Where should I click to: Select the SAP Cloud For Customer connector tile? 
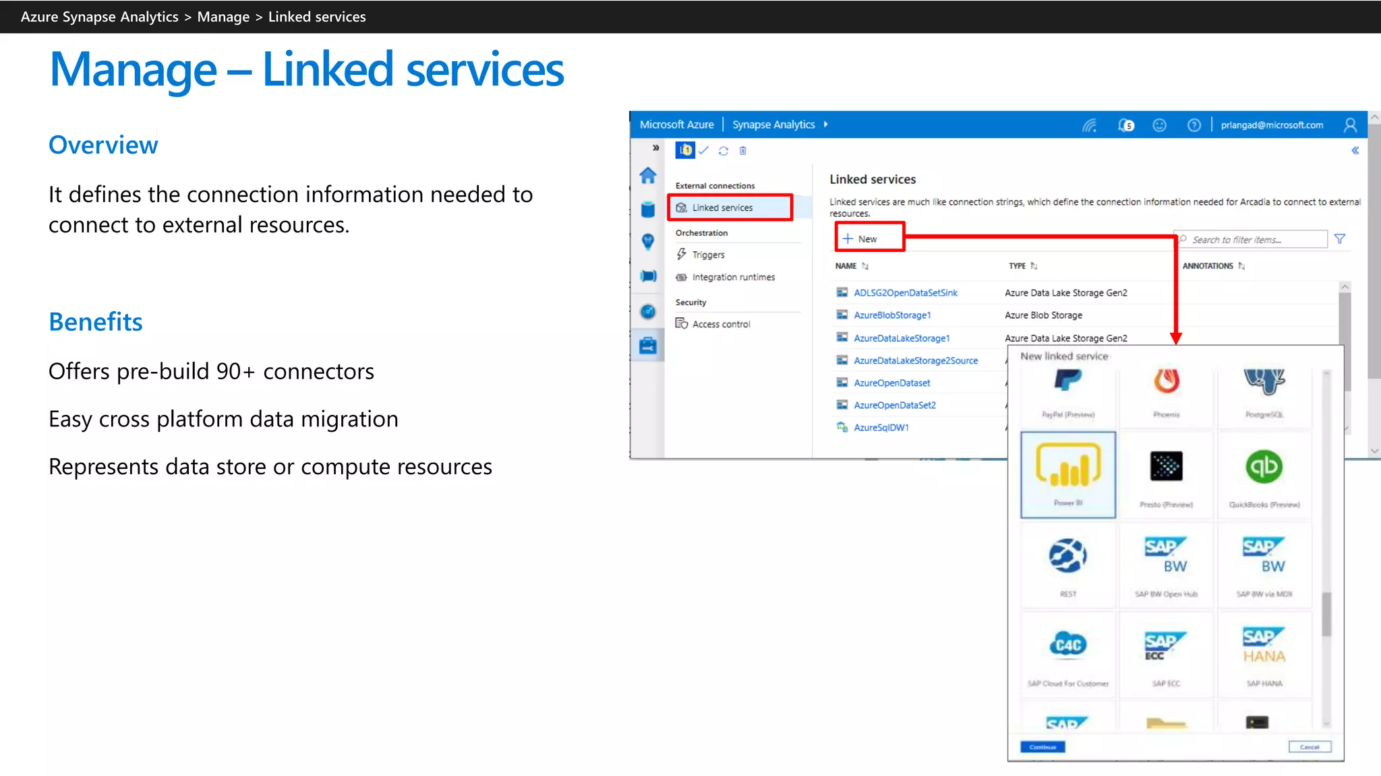1068,654
